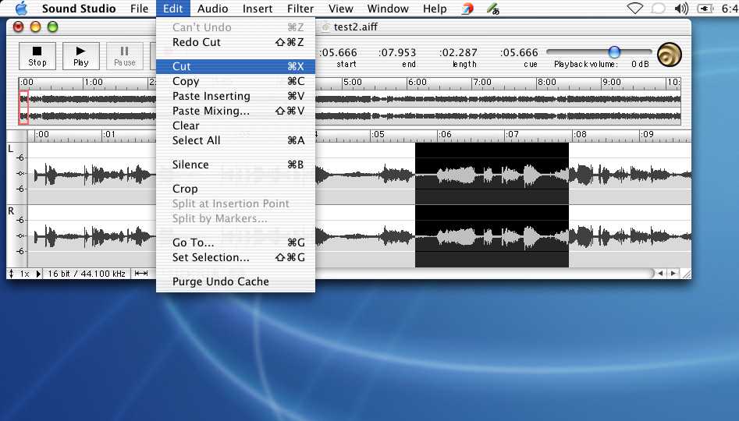Open the View menu

coord(341,9)
